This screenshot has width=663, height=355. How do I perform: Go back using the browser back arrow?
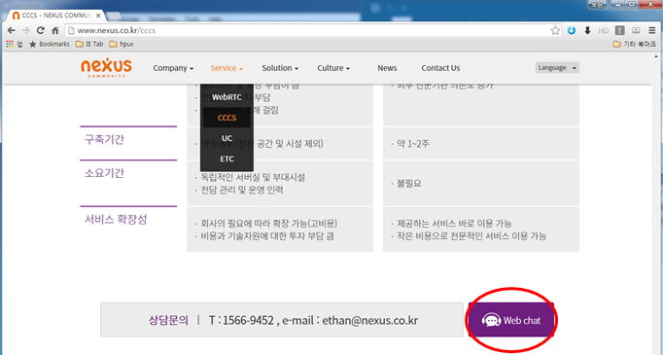click(12, 30)
